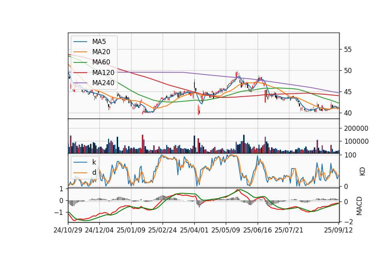Click the MA60 legend label
The height and width of the screenshot is (271, 377).
point(101,62)
